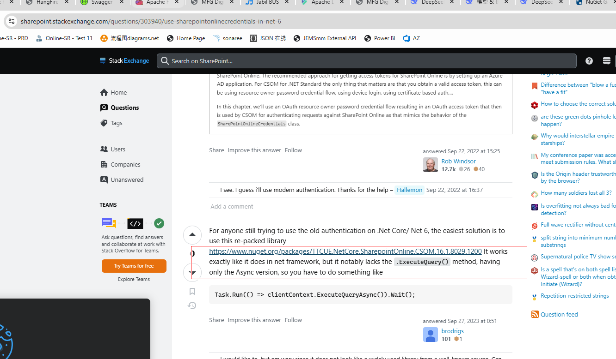Open 'Full wave rectifier' sidebar question
The image size is (616, 359).
click(578, 225)
